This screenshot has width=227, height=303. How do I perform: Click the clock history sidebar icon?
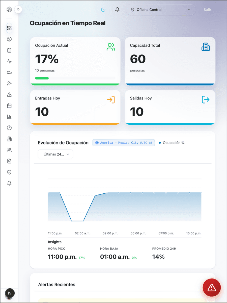(x=9, y=128)
